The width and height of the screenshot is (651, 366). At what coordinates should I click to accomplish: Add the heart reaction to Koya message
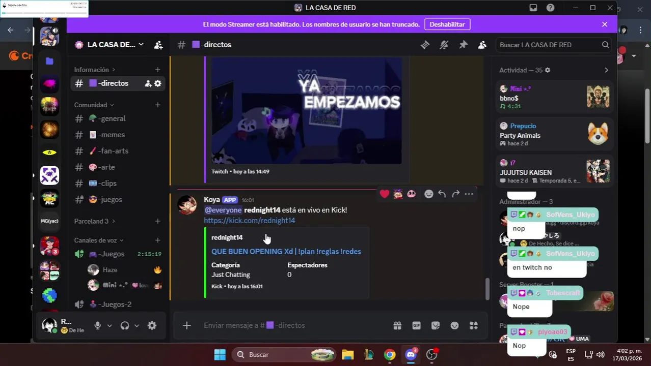tap(385, 194)
